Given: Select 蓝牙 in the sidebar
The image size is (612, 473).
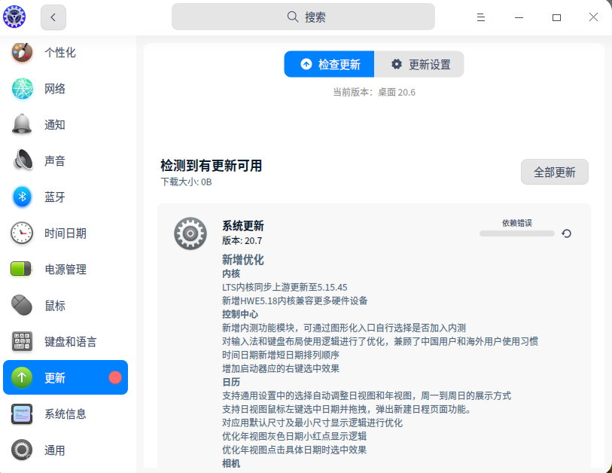Looking at the screenshot, I should [x=55, y=197].
